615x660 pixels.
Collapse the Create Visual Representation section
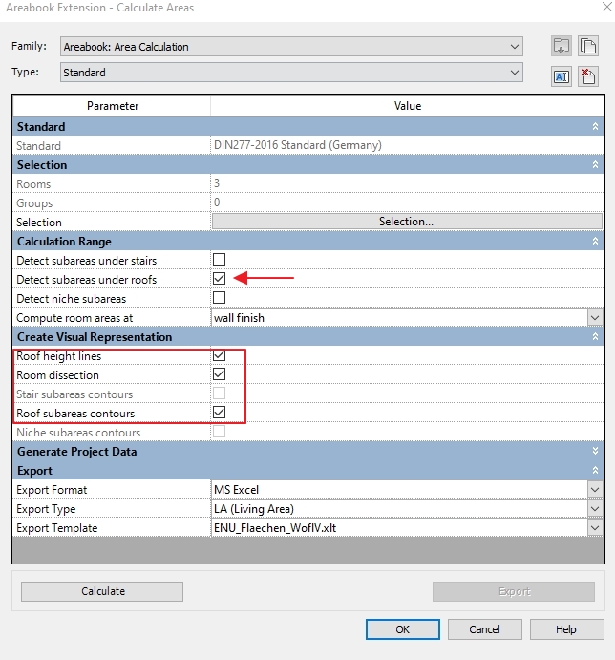tap(595, 337)
